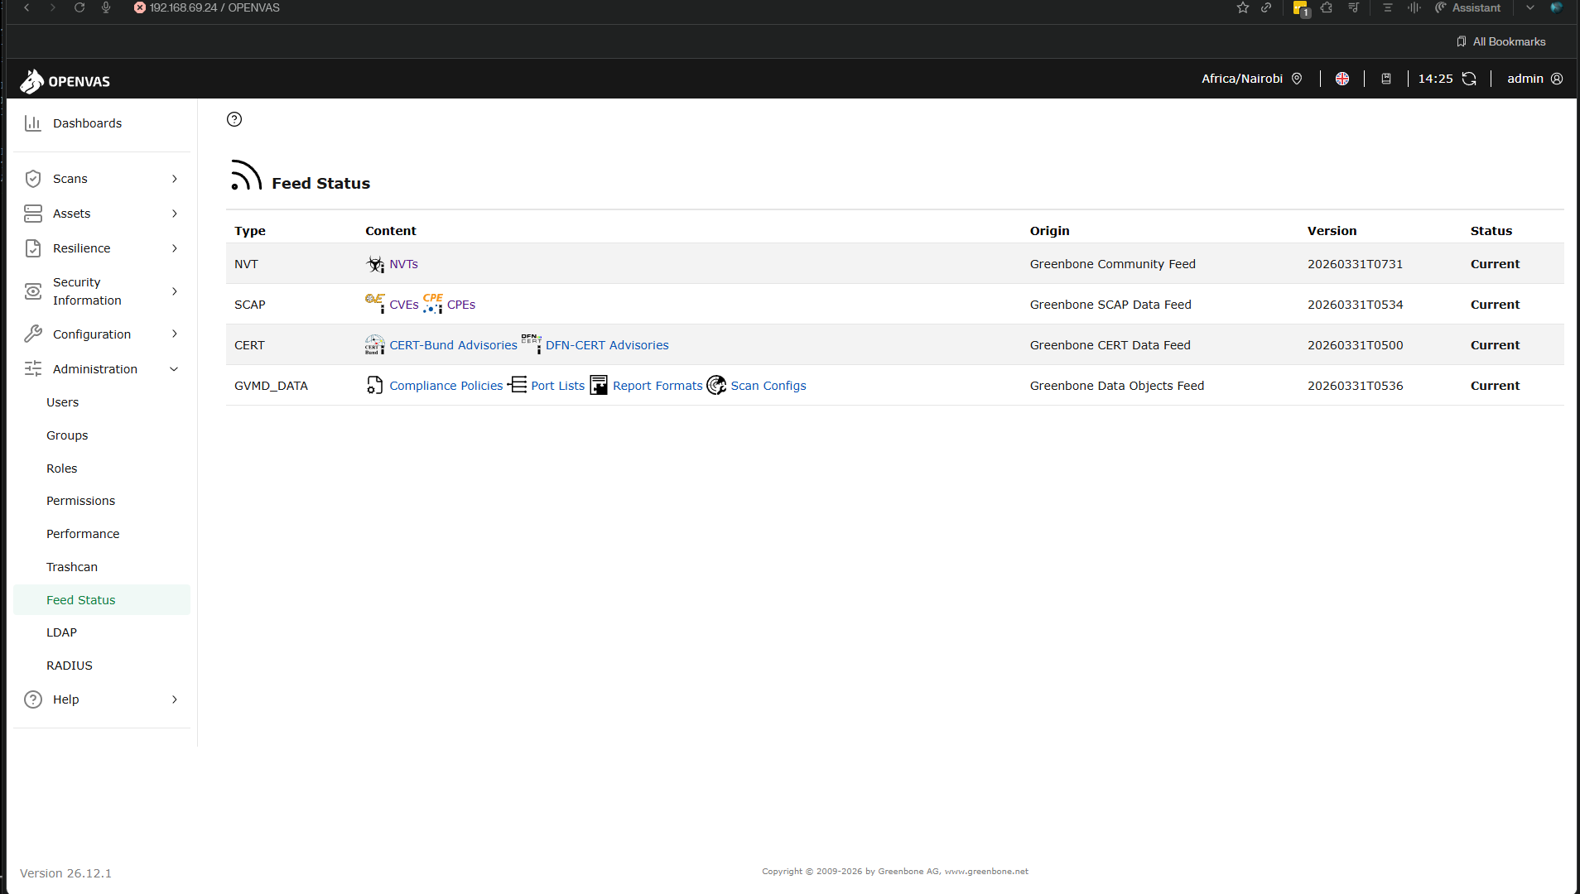Open the Dashboards menu item
The image size is (1580, 894).
coord(87,123)
